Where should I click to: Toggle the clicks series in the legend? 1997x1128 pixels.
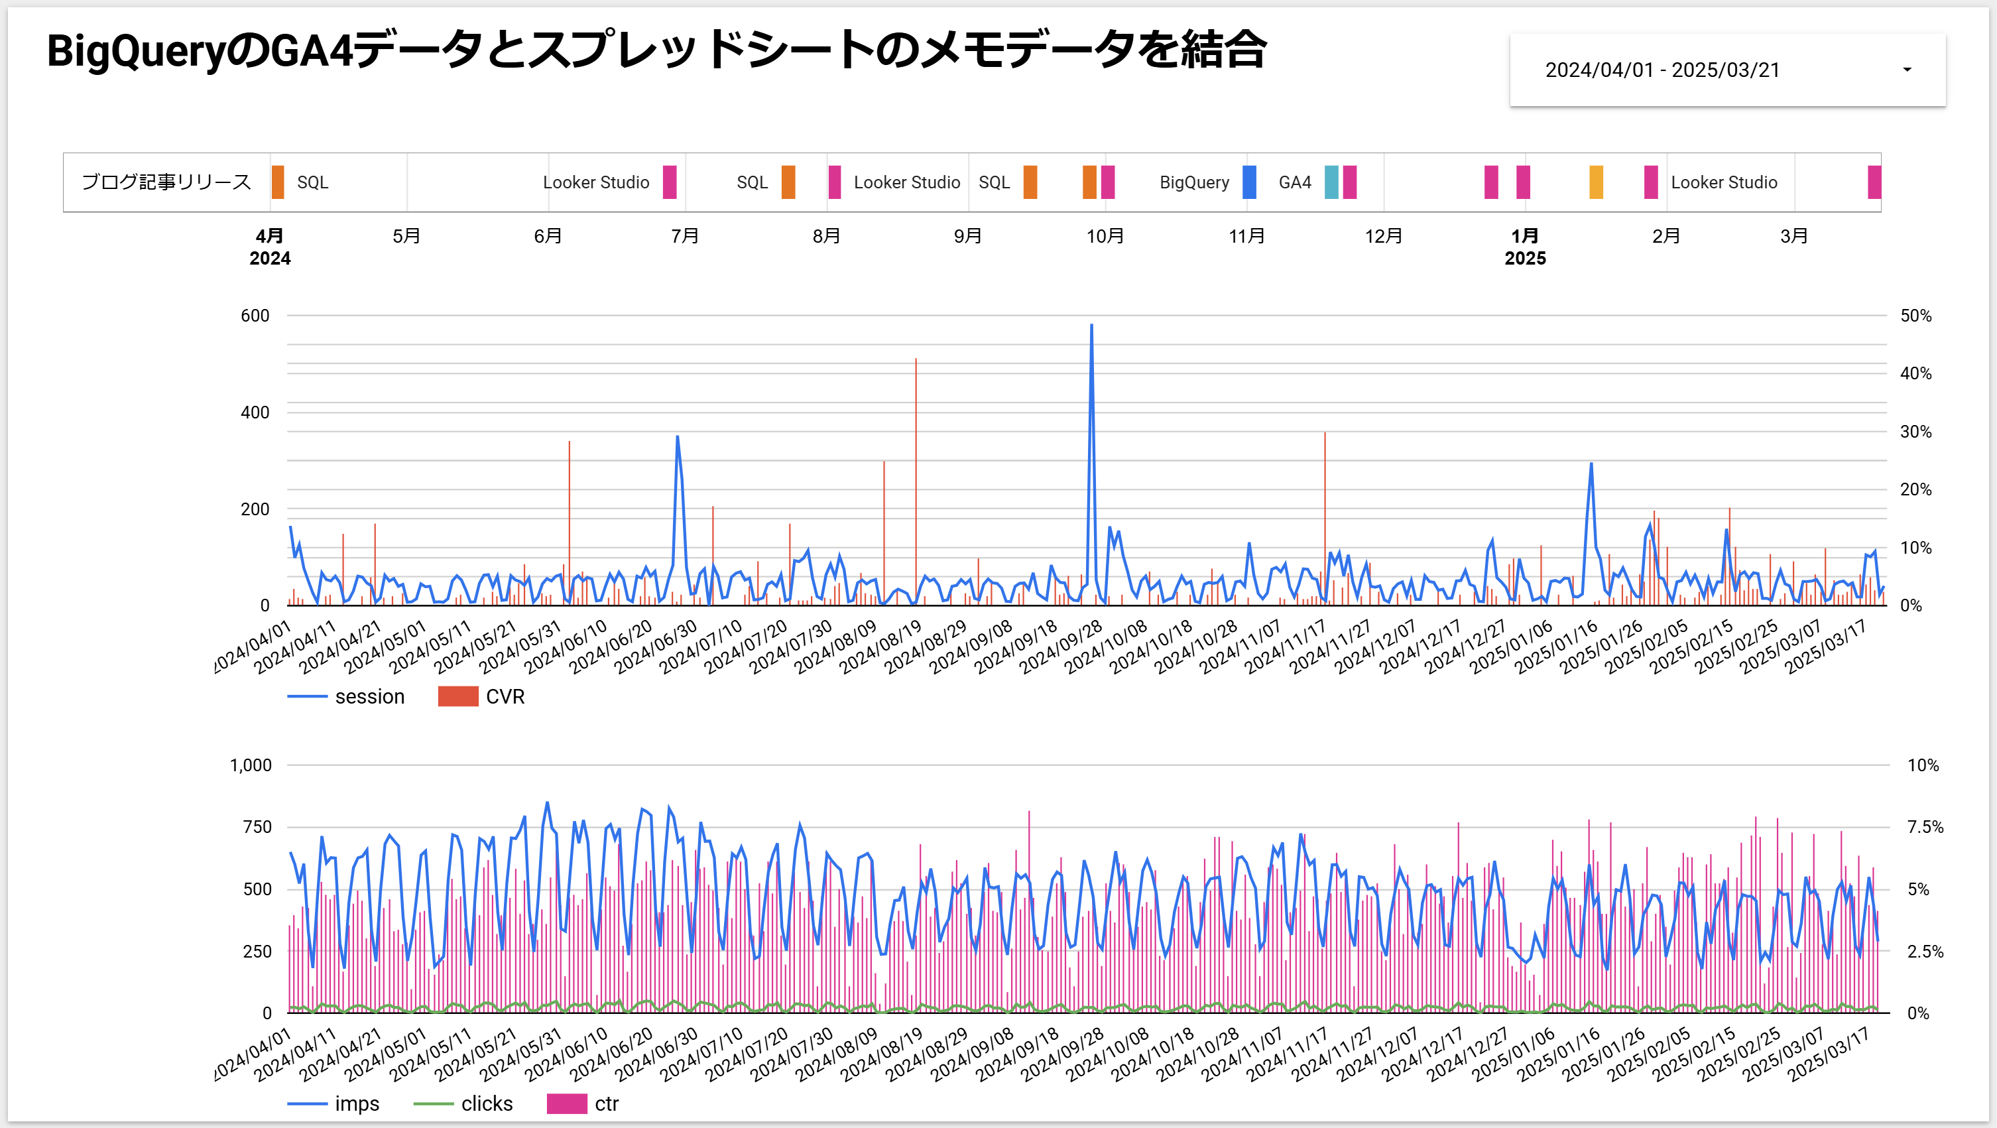(463, 1103)
